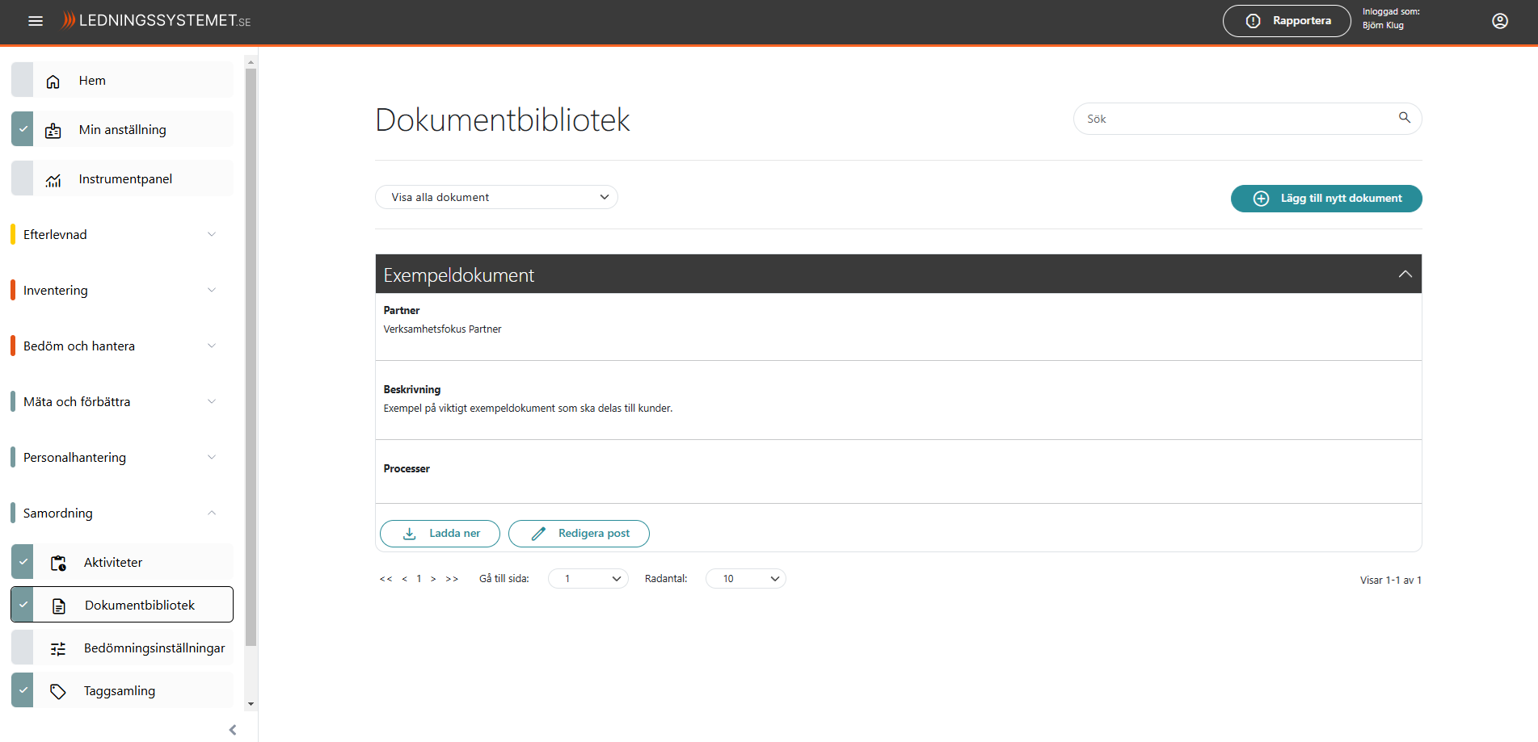Image resolution: width=1538 pixels, height=742 pixels.
Task: Open the Radantal dropdown
Action: point(745,579)
